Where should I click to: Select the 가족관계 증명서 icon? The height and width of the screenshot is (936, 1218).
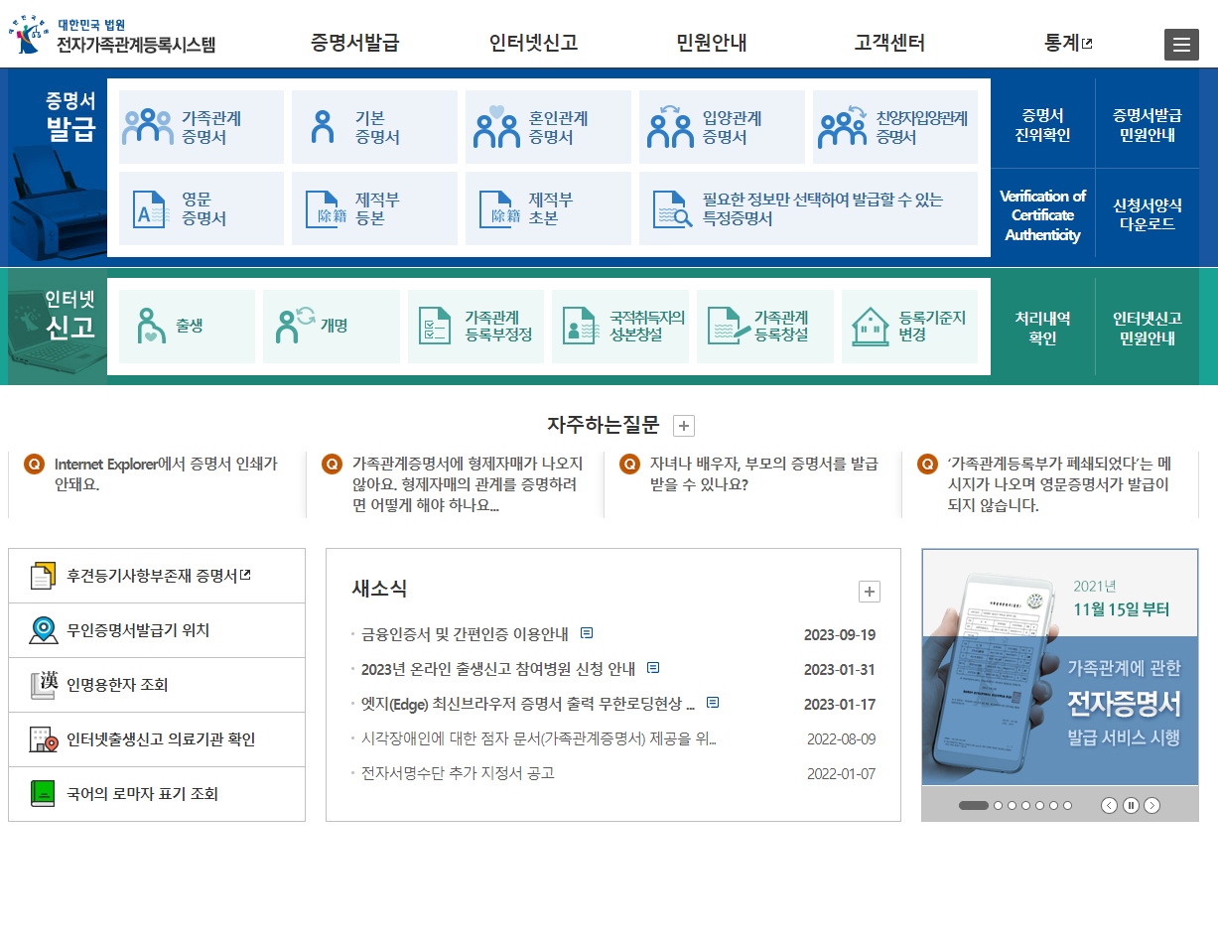(147, 126)
